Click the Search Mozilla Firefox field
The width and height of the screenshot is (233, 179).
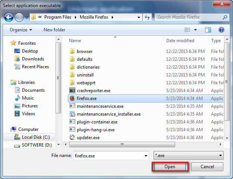(x=192, y=17)
